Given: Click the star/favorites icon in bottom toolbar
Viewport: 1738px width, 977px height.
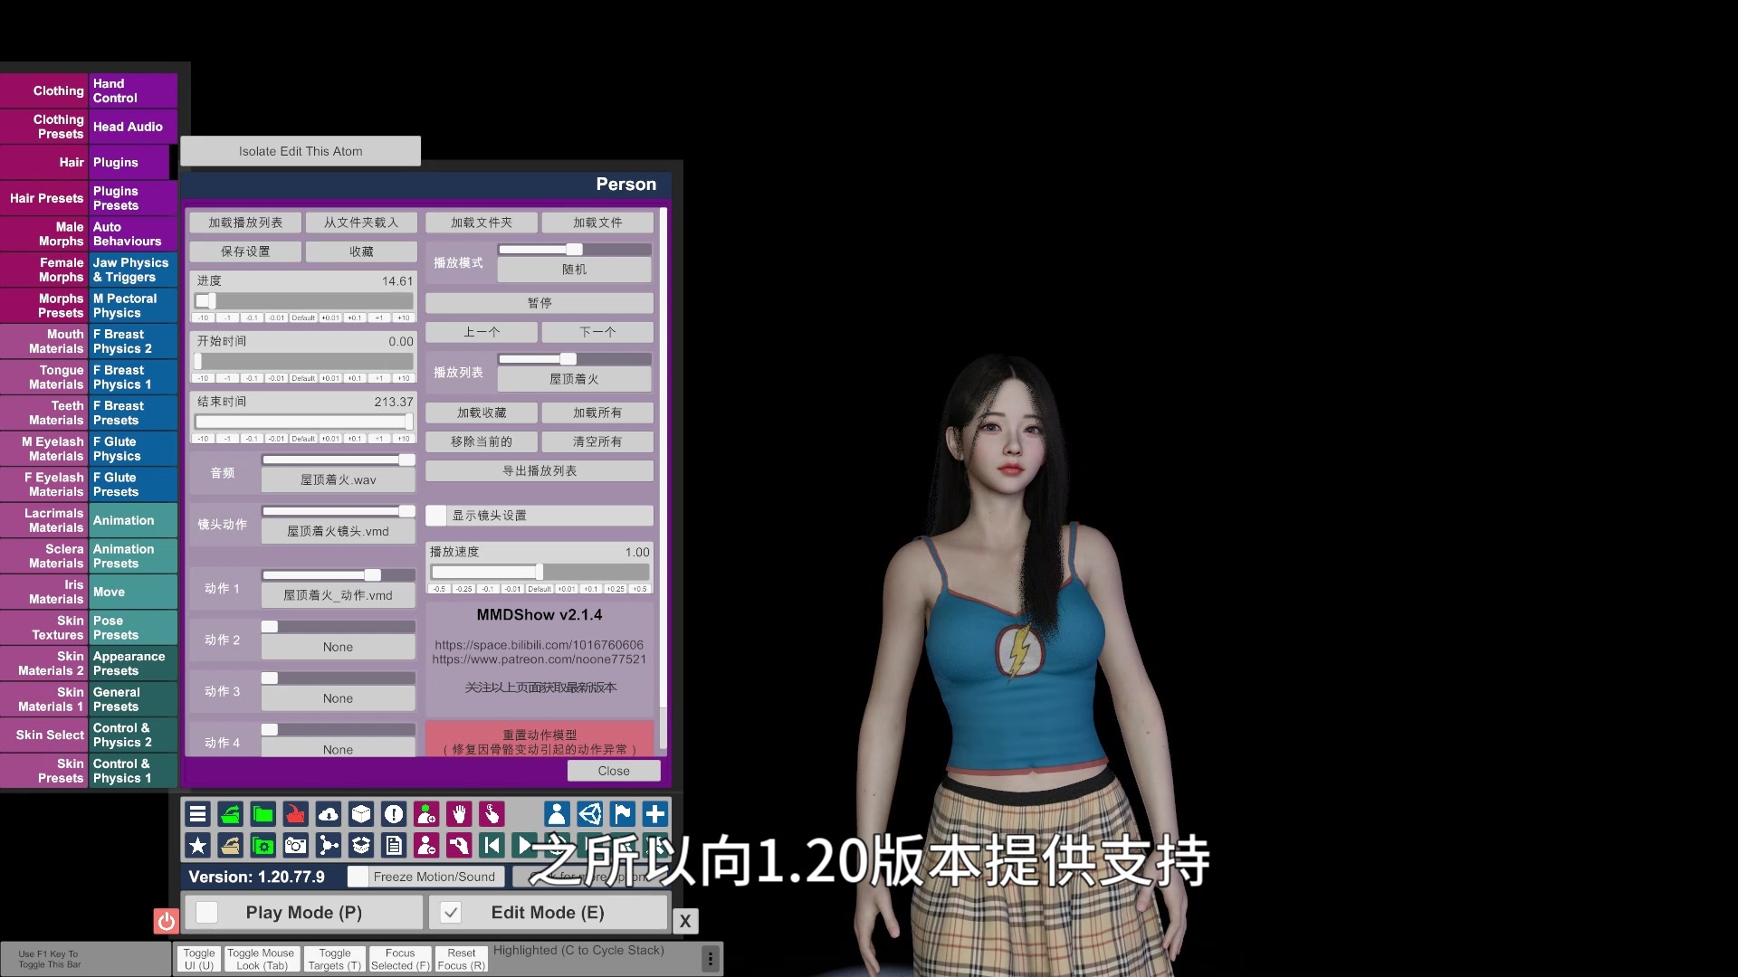Looking at the screenshot, I should tap(197, 846).
